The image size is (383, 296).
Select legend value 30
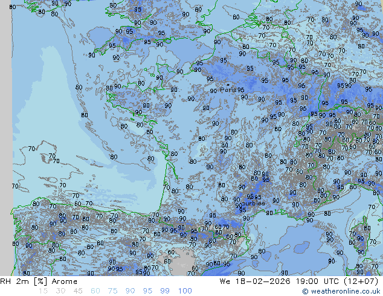tap(60, 291)
